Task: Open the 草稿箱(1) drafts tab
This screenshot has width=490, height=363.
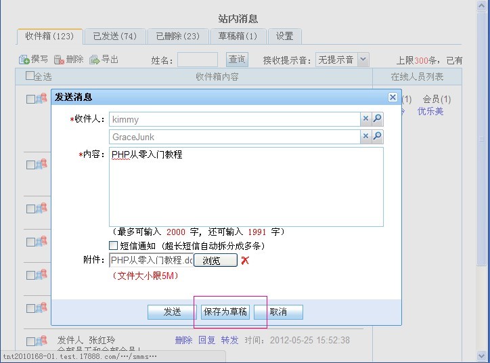Action: click(x=238, y=36)
